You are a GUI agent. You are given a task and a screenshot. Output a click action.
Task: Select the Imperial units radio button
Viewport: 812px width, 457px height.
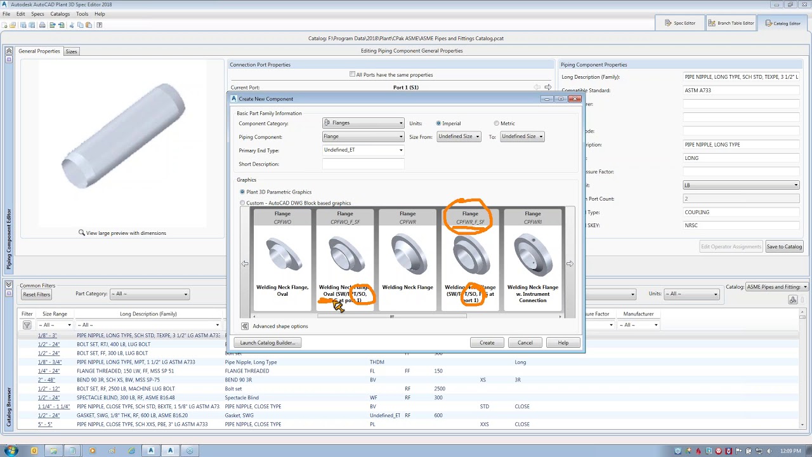coord(438,123)
